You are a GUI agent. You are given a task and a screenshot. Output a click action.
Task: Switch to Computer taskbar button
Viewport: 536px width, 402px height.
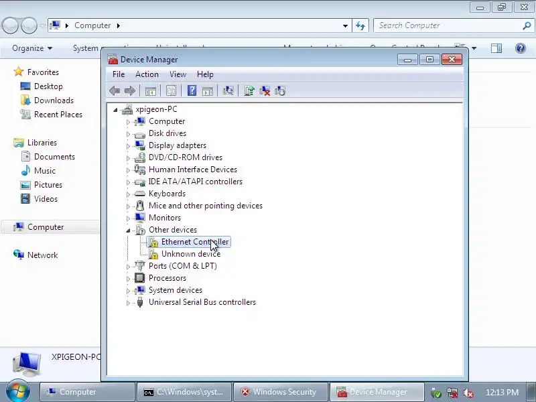[88, 392]
